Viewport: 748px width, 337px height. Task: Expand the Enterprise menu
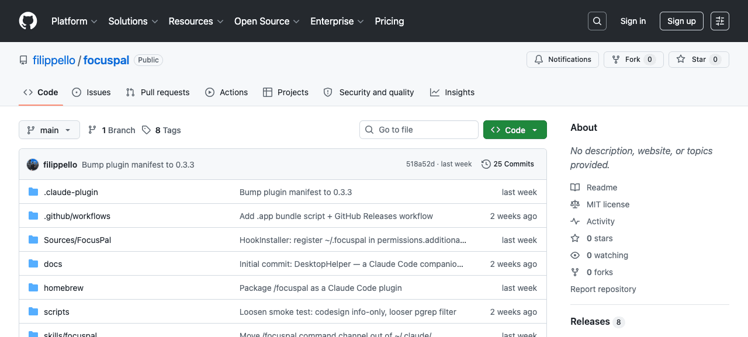coord(337,21)
